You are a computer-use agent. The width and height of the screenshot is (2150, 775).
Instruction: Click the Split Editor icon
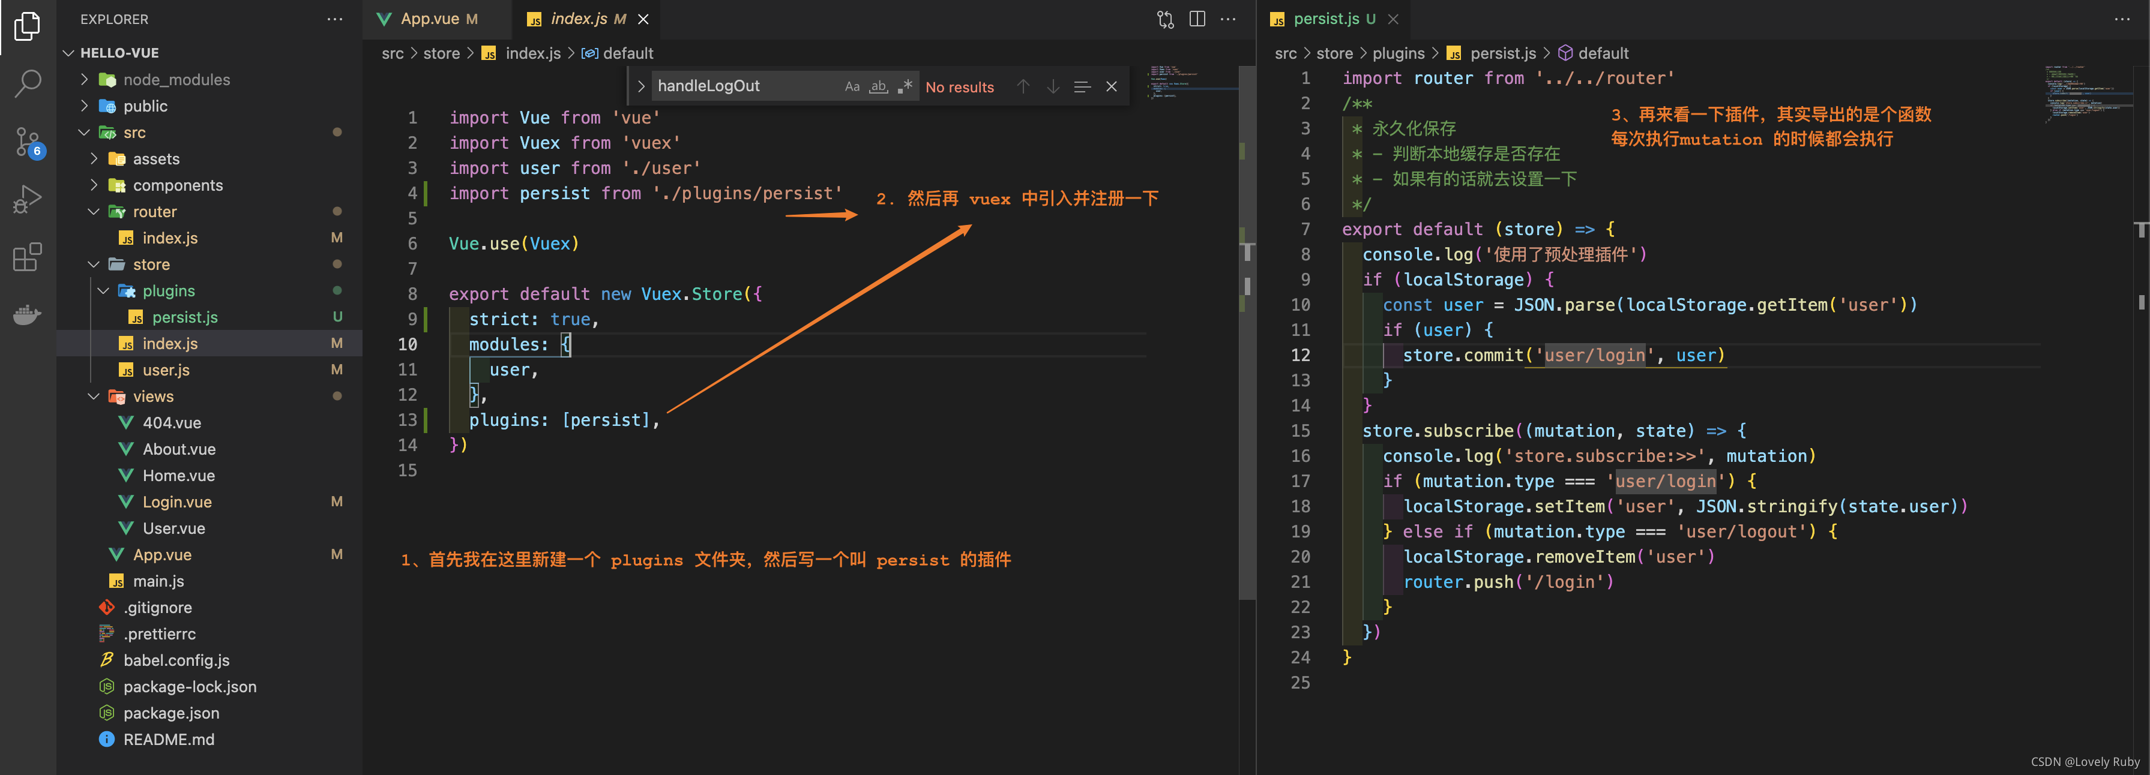1197,19
